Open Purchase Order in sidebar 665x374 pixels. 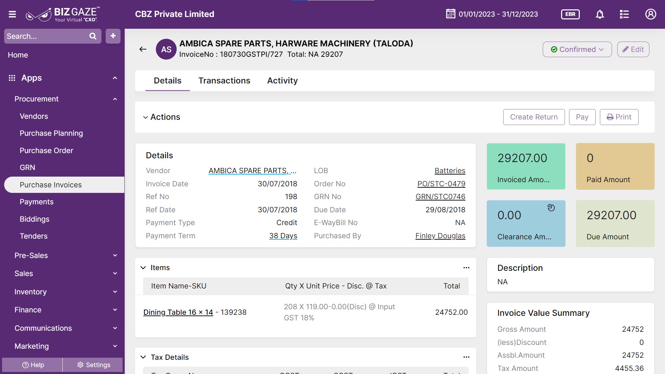[46, 151]
